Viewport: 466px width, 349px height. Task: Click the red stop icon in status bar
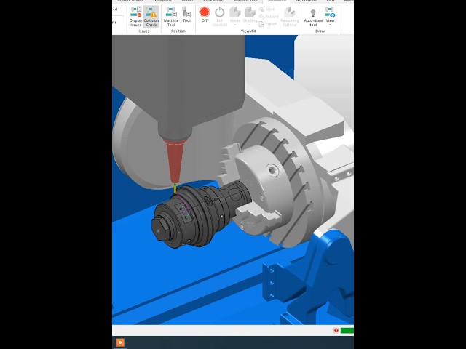(336, 330)
